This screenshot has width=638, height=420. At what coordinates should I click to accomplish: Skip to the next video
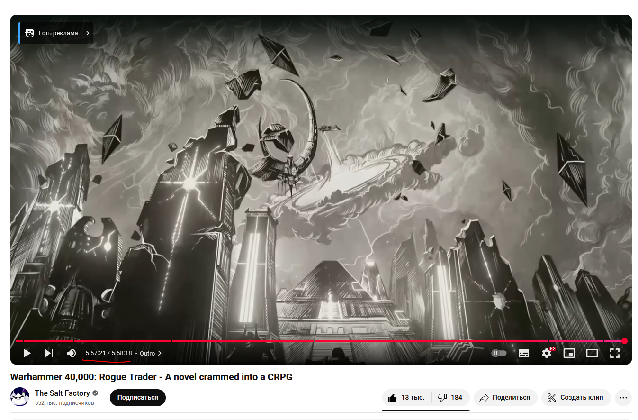(49, 353)
